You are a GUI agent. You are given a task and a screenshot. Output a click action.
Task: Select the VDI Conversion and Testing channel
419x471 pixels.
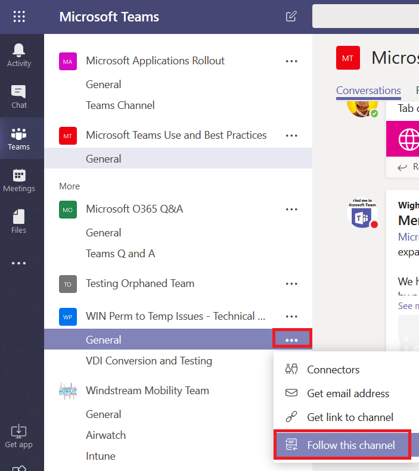coord(149,361)
